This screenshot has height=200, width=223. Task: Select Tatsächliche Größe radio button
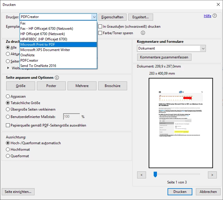(x=8, y=103)
